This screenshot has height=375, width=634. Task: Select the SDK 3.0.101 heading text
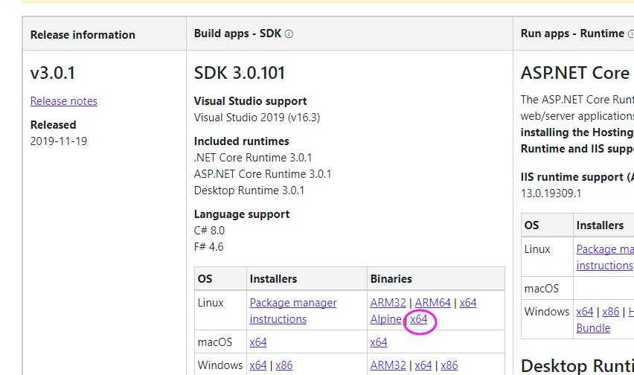(240, 73)
